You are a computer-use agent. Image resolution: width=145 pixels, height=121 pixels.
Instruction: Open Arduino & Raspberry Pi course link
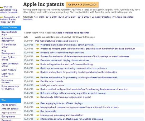8,39
